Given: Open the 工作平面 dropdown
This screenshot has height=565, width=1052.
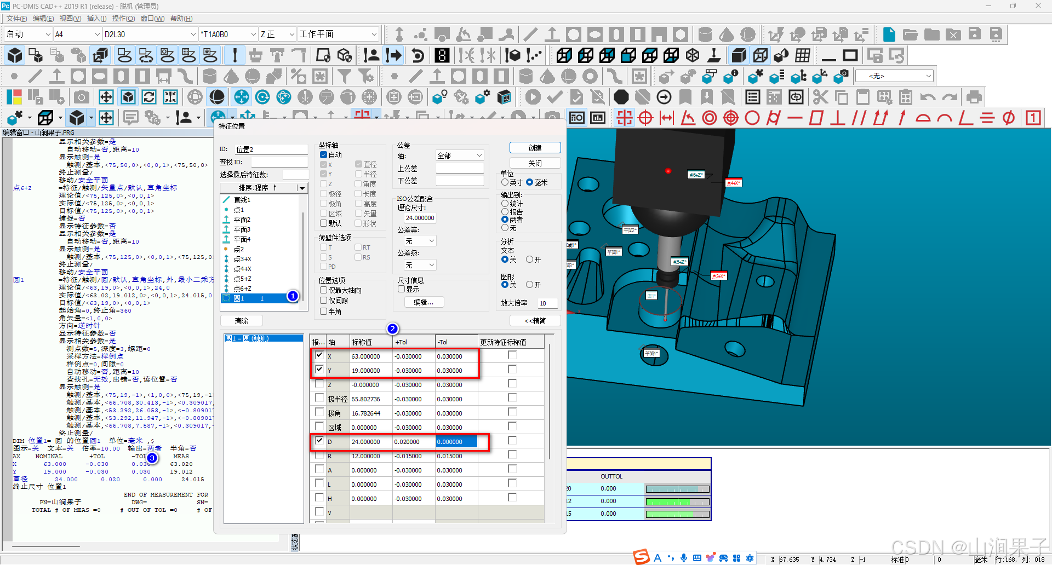Looking at the screenshot, I should tap(338, 34).
